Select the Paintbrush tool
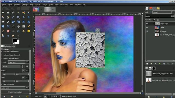 pyautogui.click(x=3, y=31)
